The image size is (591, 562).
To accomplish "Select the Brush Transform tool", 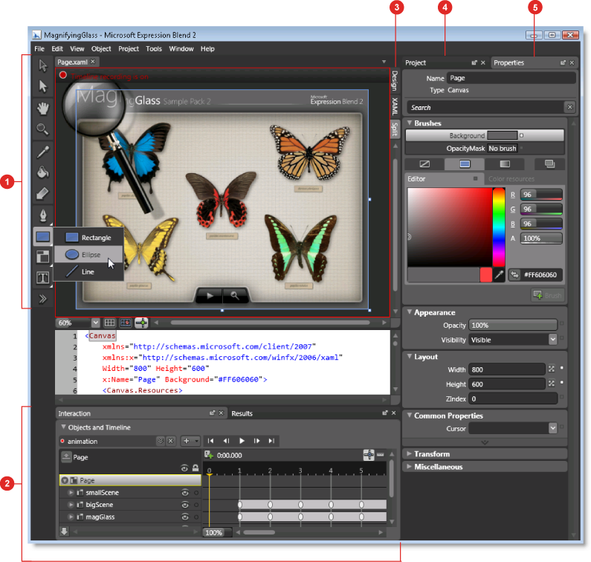I will (x=42, y=194).
